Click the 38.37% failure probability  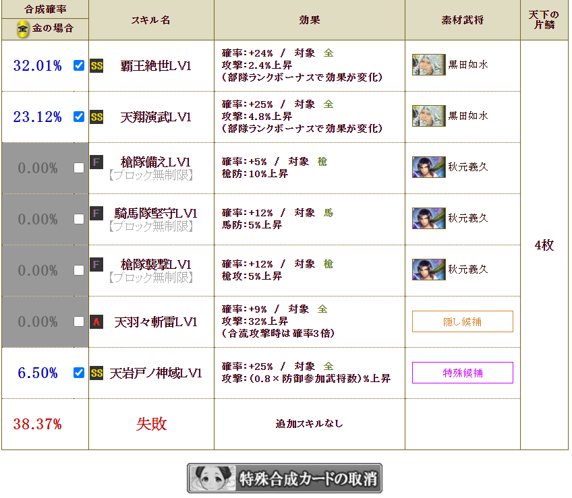click(38, 424)
